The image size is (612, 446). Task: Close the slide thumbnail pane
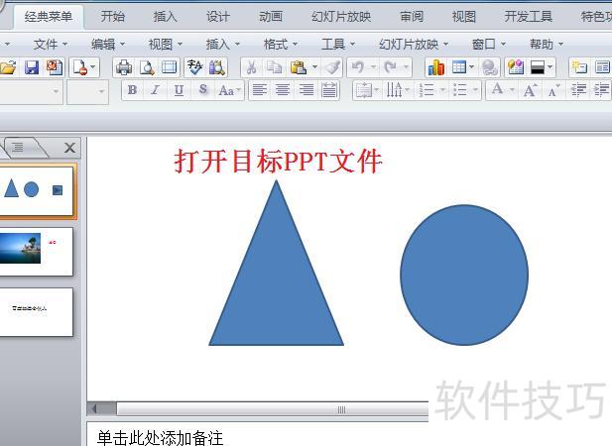[69, 148]
